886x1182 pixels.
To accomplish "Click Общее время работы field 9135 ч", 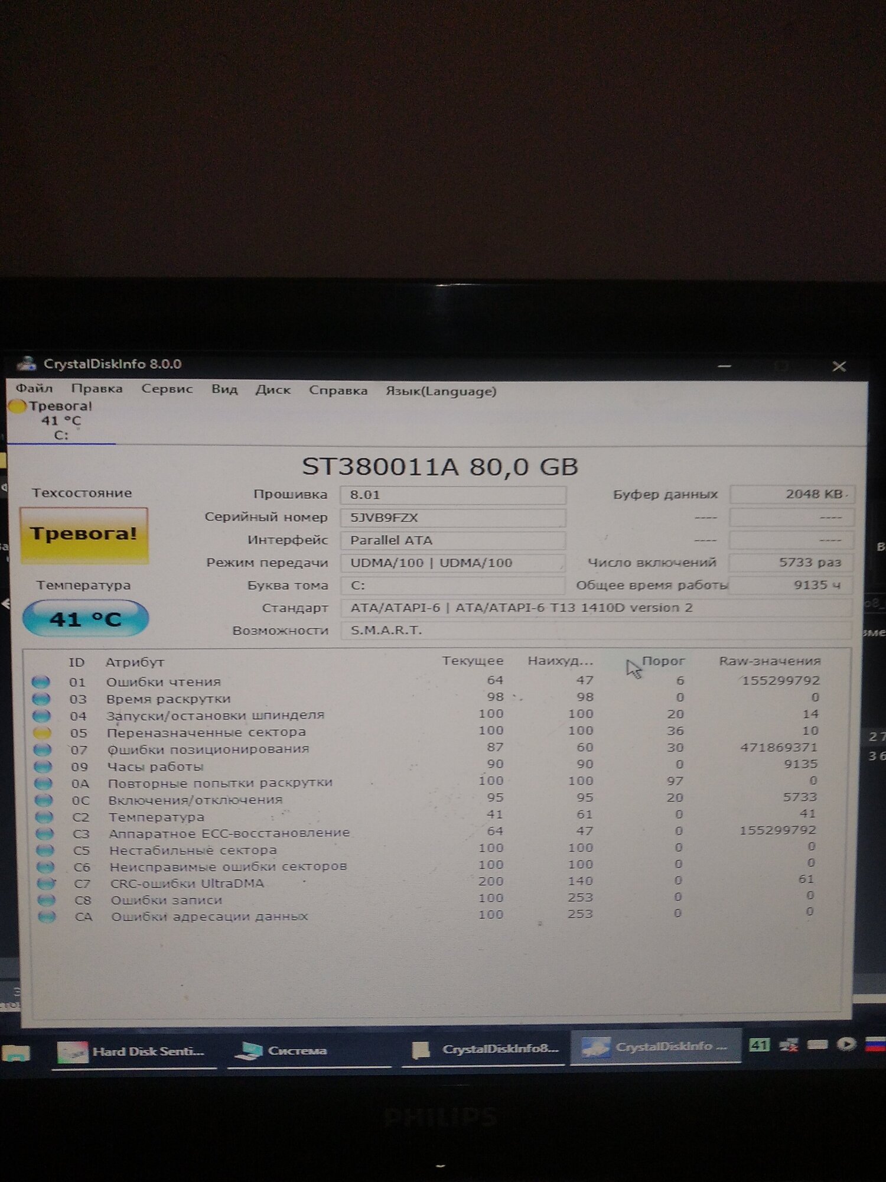I will [791, 584].
